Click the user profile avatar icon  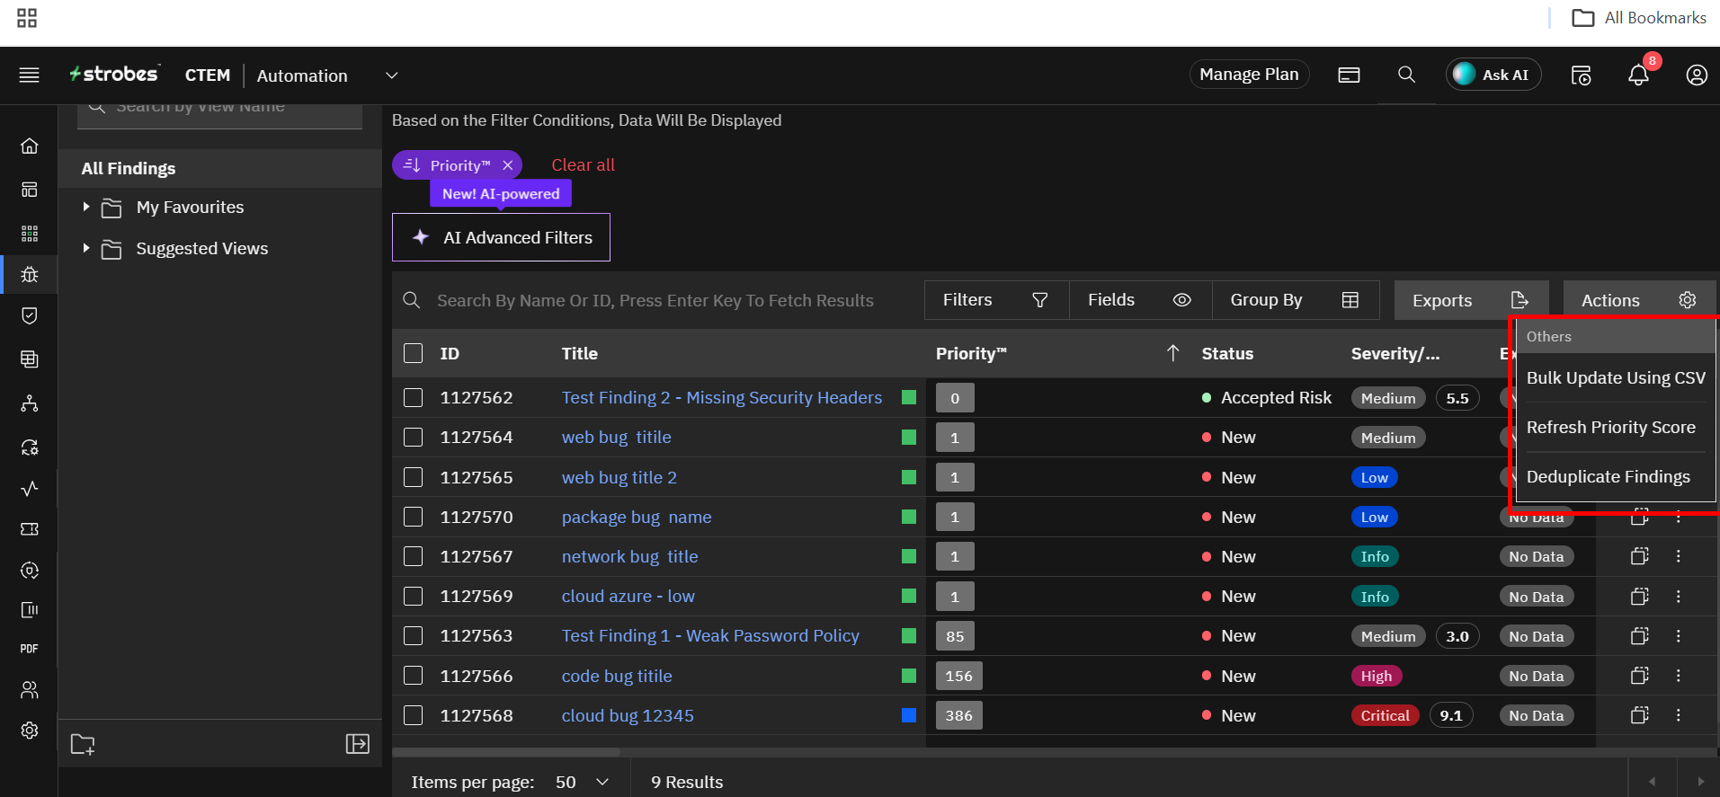click(1696, 75)
